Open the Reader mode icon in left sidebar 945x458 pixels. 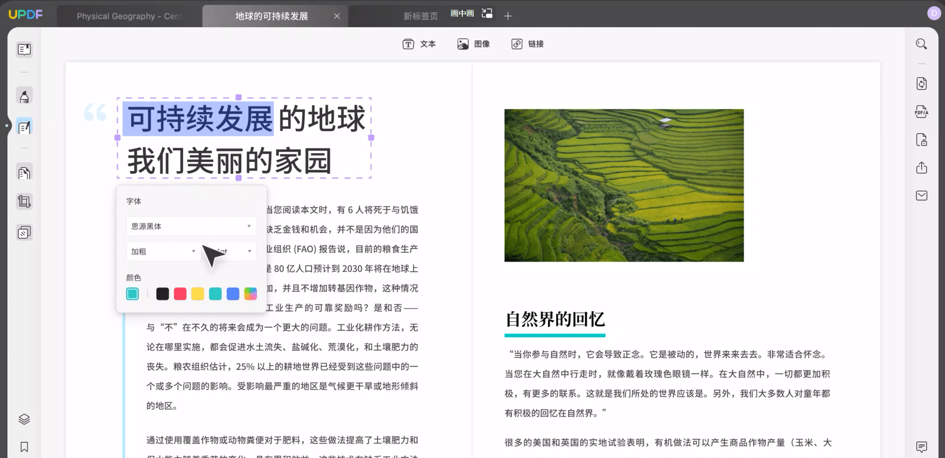24,50
